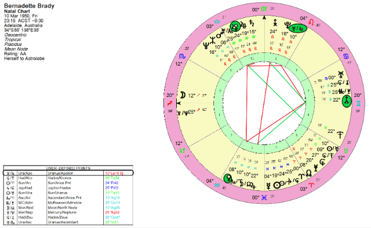This screenshot has height=228, width=371.
Task: Select the red Leo sign glyph
Action: tap(311, 22)
